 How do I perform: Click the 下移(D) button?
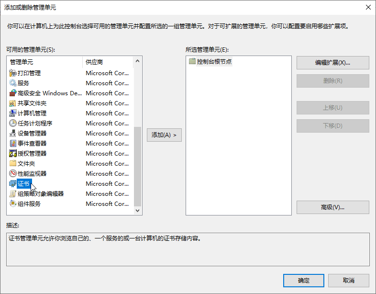click(332, 126)
